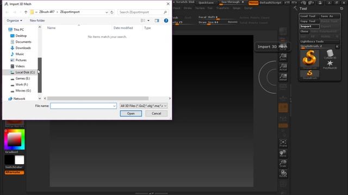This screenshot has width=348, height=195.
Task: Go up one folder level
Action: point(26,12)
